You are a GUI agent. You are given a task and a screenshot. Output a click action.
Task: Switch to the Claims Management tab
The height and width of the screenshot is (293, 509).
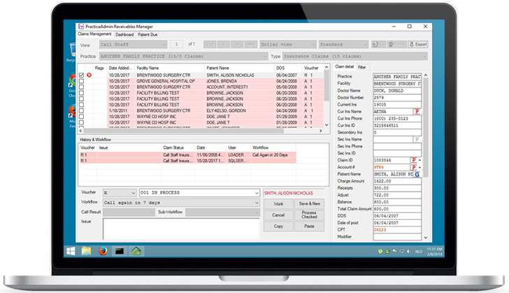(94, 34)
